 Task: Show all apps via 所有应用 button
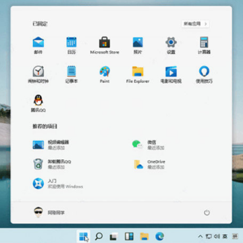(x=195, y=24)
